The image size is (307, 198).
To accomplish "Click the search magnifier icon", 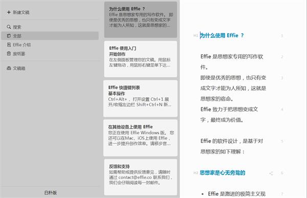I will click(x=9, y=27).
